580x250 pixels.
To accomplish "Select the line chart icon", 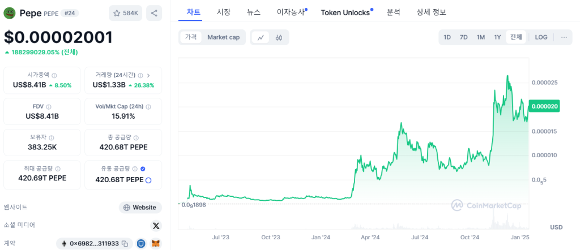I will (x=261, y=37).
